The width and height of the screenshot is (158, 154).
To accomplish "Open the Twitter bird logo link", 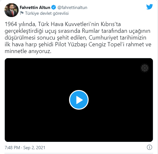I will pos(149,7).
